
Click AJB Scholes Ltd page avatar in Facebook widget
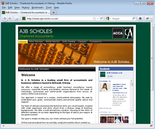[x=103, y=74]
